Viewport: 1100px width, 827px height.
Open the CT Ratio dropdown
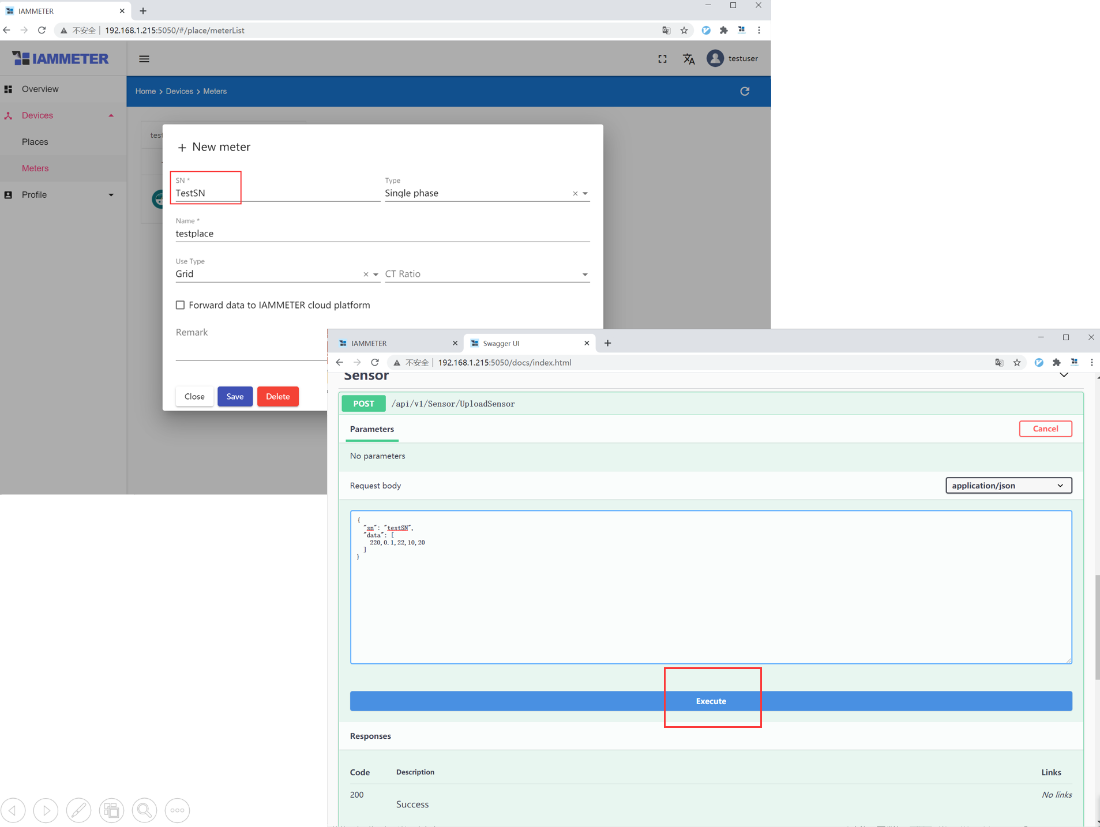[584, 275]
